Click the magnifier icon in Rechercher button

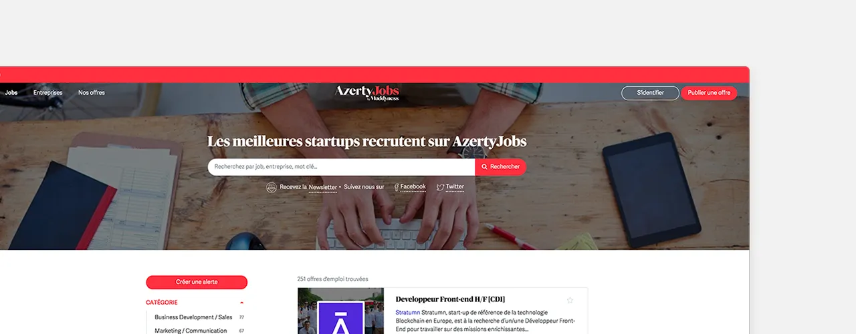(x=485, y=167)
